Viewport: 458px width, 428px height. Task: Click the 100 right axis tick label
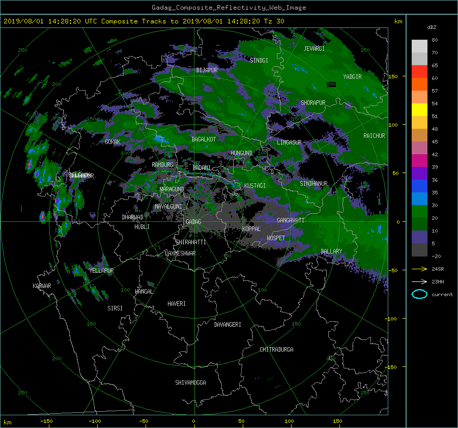click(393, 125)
